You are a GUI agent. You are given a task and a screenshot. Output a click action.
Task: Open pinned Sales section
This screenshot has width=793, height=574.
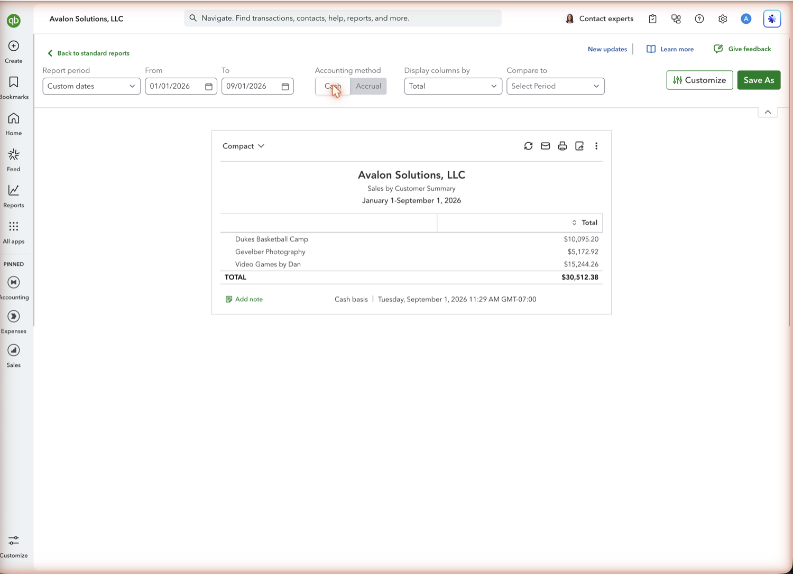coord(14,356)
